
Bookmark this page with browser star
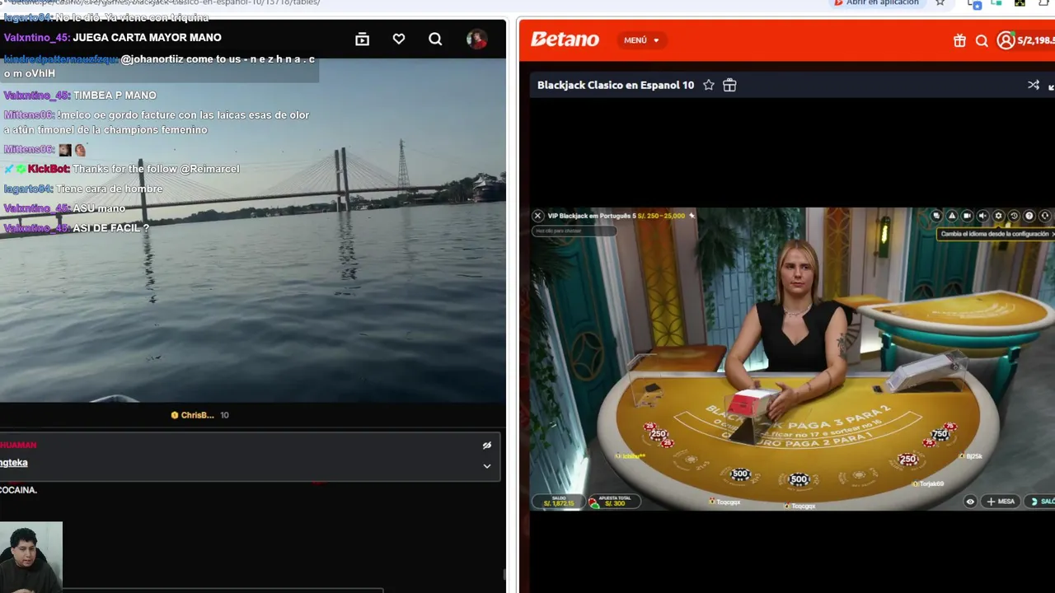[940, 2]
